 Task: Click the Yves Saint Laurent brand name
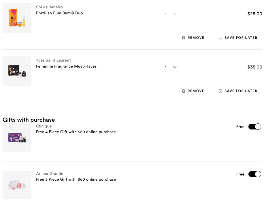click(x=53, y=60)
